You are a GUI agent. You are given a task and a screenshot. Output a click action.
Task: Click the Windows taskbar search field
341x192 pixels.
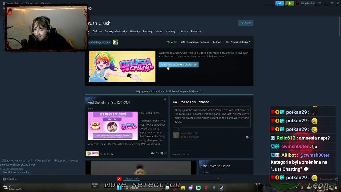coord(143,188)
